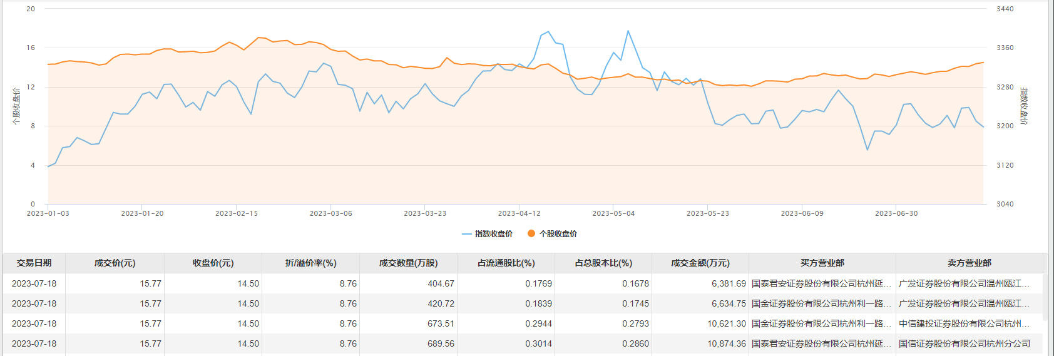Select buyer 国泰君安证券 in the 10,874.36 row

(821, 343)
